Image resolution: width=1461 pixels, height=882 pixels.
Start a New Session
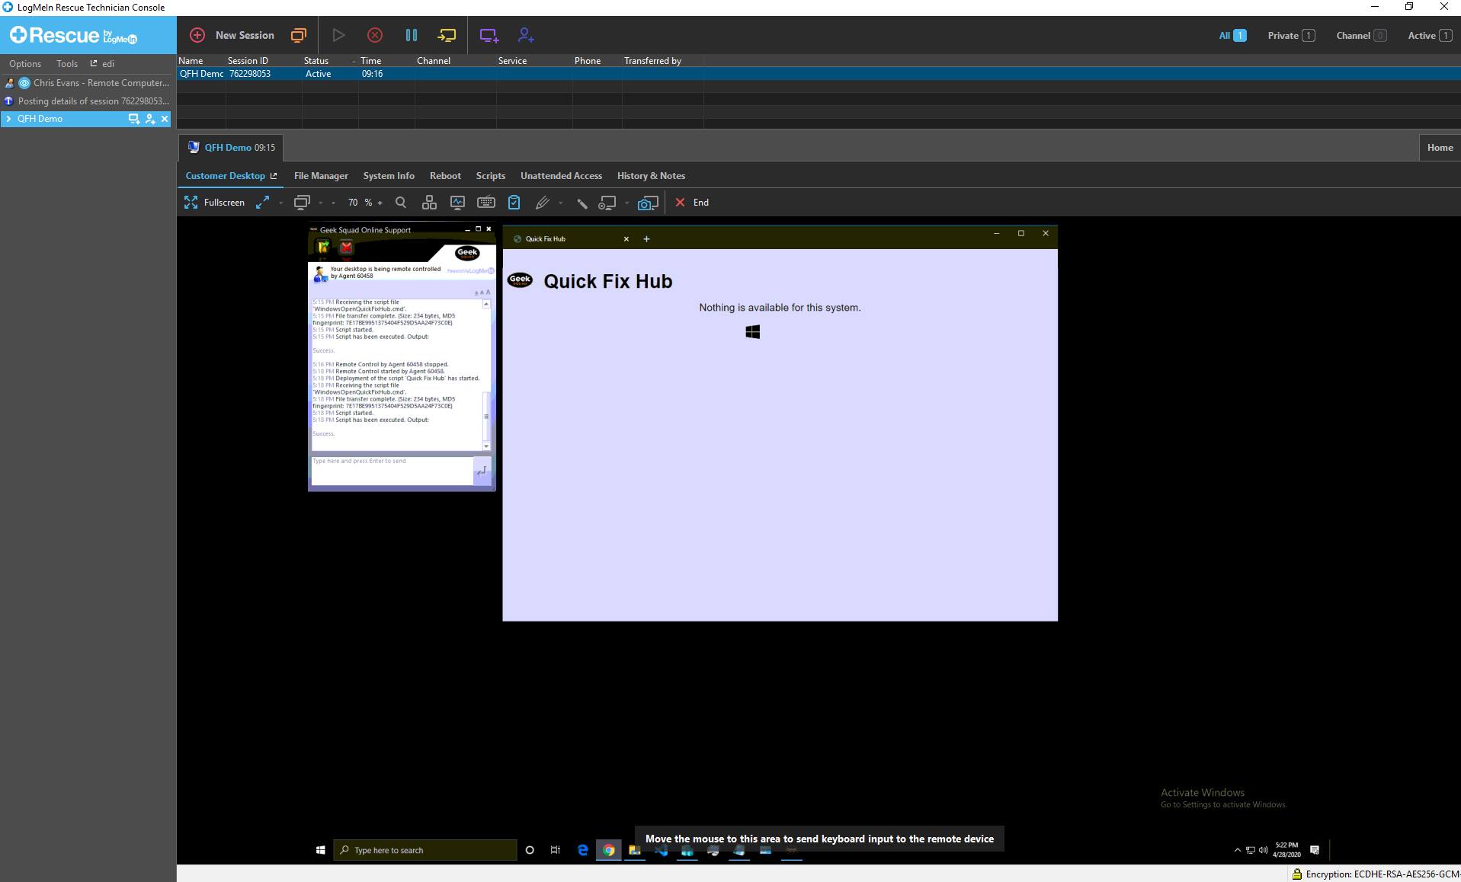click(x=232, y=35)
